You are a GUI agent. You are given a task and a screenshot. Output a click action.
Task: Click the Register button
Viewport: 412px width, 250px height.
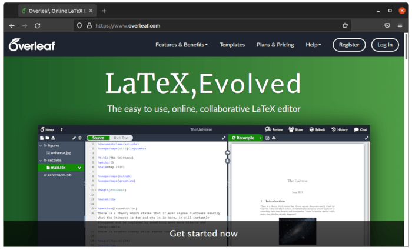point(349,45)
